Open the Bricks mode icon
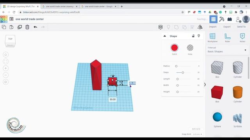The image size is (250, 140). click(x=230, y=19)
